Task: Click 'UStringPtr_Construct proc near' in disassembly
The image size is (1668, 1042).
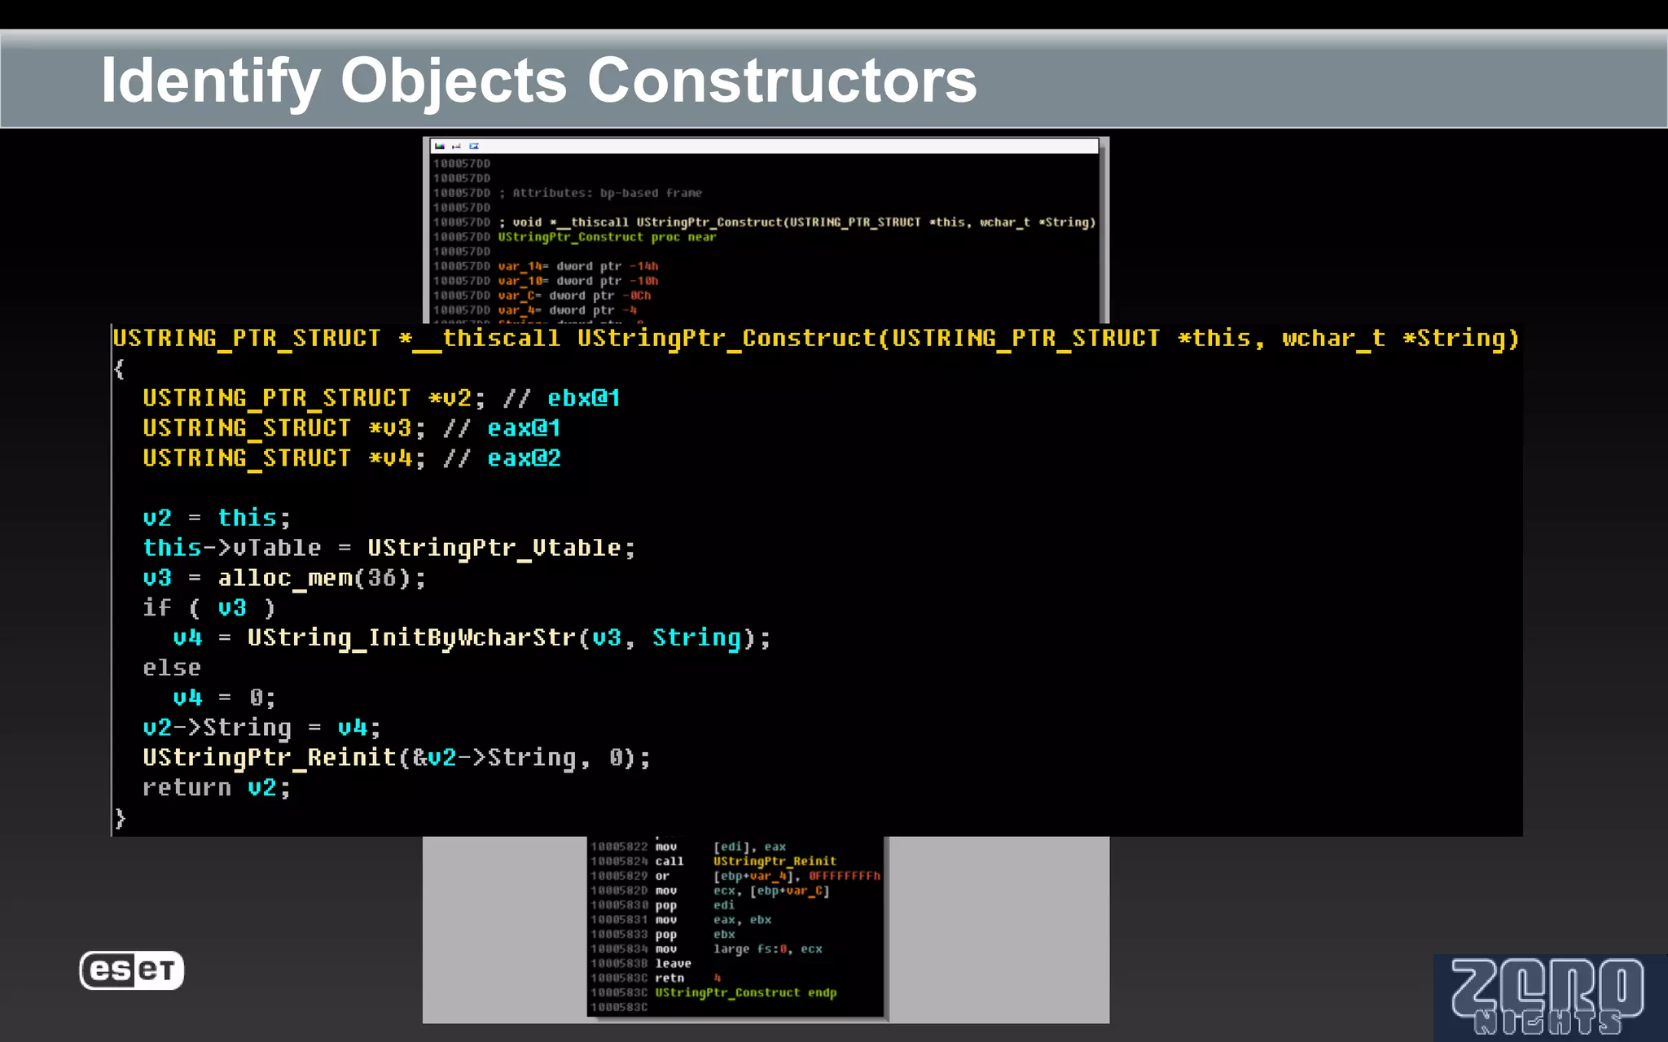Action: (x=607, y=237)
